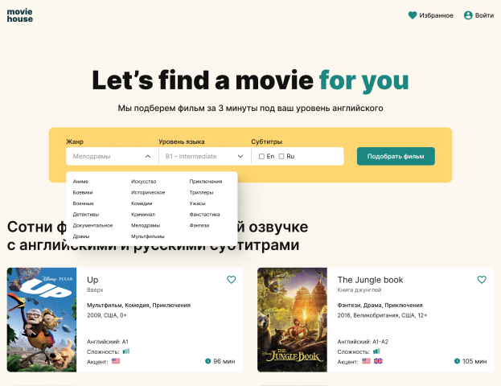Choose Документальное genre option
This screenshot has width=501, height=386.
(x=92, y=225)
